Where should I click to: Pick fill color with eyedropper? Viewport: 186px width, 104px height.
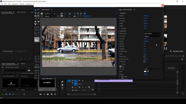pyautogui.click(x=148, y=71)
